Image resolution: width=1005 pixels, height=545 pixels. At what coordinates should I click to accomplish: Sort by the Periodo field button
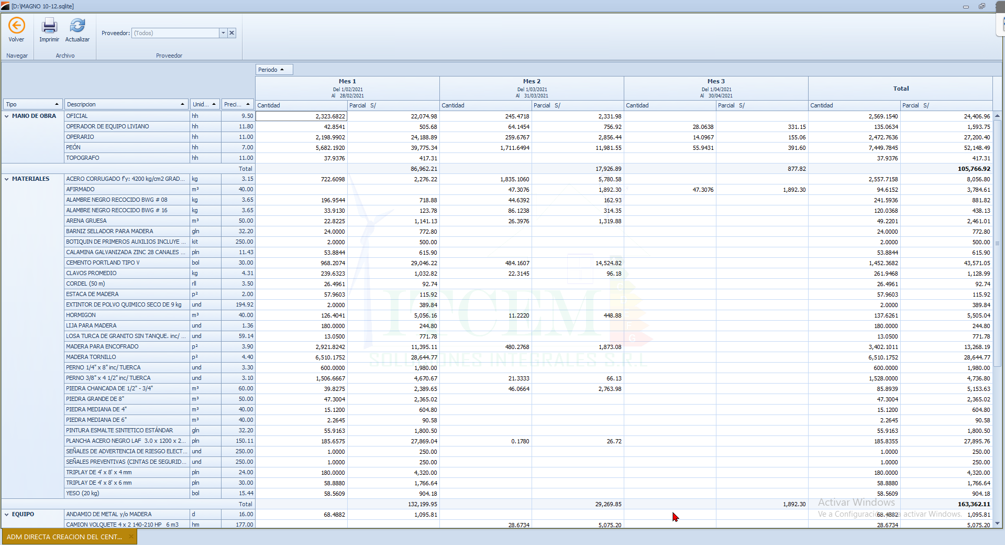pyautogui.click(x=273, y=70)
